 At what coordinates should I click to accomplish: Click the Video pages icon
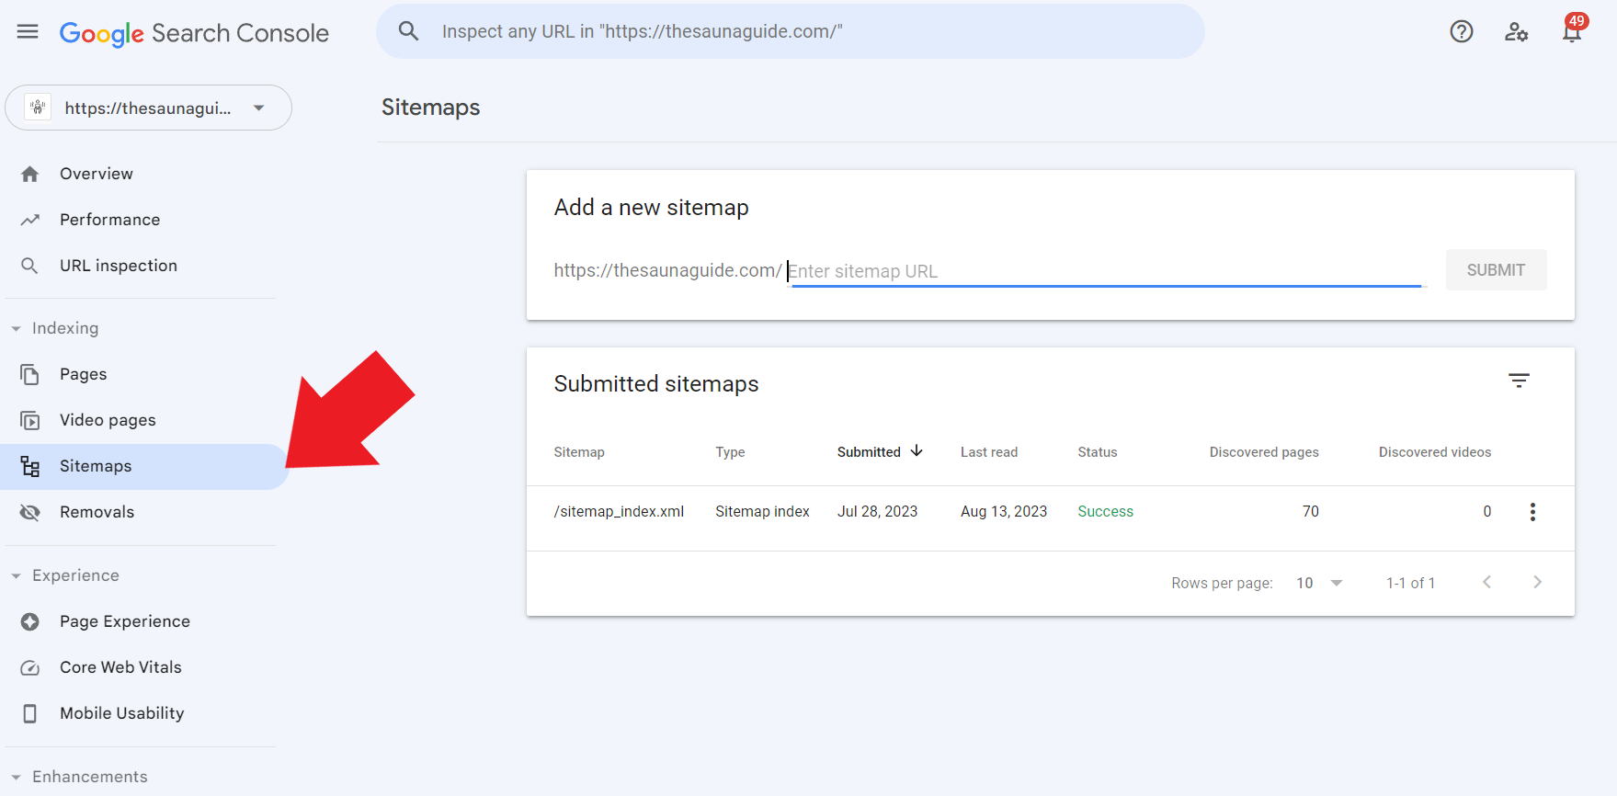(x=30, y=420)
